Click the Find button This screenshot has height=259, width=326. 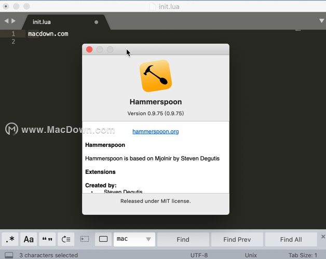pos(183,239)
